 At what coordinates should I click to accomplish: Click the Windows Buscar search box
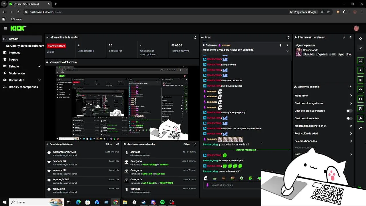tap(36, 202)
